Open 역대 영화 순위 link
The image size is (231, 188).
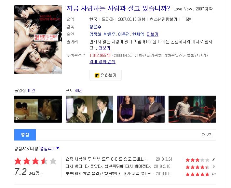[x=102, y=61]
